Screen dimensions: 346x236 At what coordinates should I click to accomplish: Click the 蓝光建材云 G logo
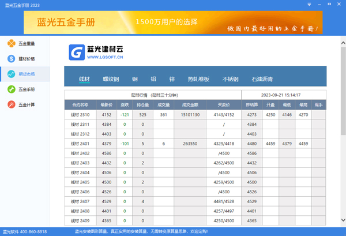click(x=77, y=53)
